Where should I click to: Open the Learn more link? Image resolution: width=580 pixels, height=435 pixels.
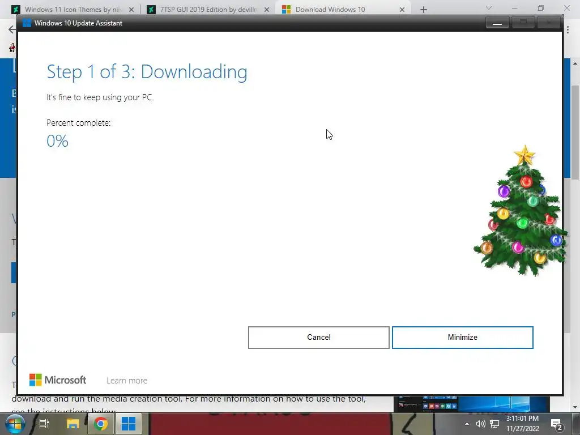pos(127,381)
